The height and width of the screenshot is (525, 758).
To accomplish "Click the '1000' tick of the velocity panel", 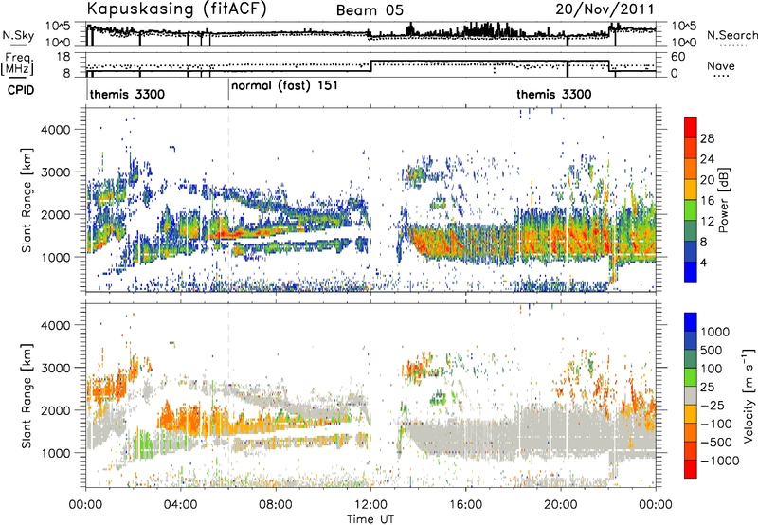I will point(56,453).
